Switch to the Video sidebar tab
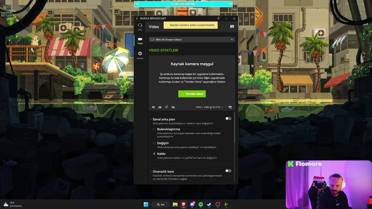Image resolution: width=372 pixels, height=209 pixels. click(x=140, y=41)
